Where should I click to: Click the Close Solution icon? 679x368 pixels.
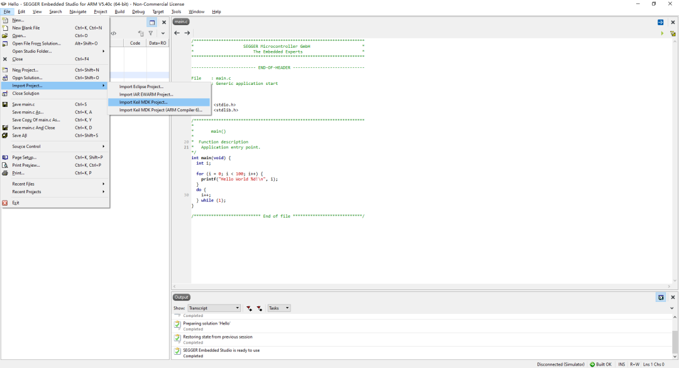click(x=5, y=93)
